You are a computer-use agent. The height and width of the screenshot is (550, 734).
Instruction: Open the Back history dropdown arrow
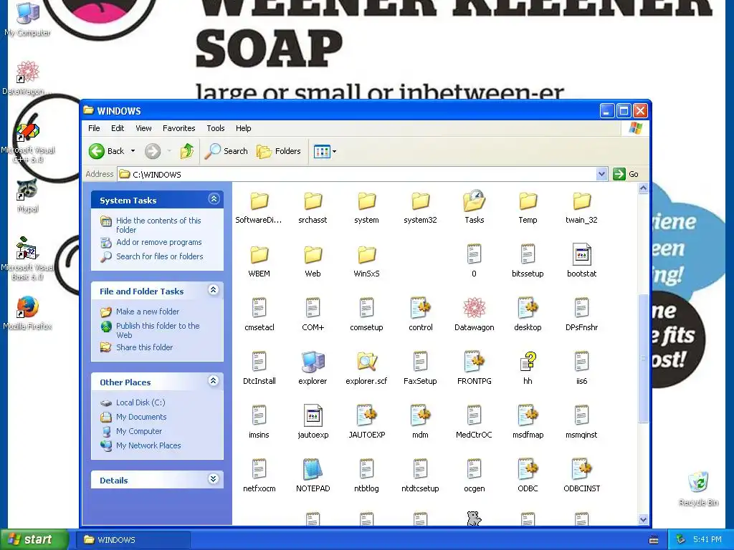(x=133, y=151)
